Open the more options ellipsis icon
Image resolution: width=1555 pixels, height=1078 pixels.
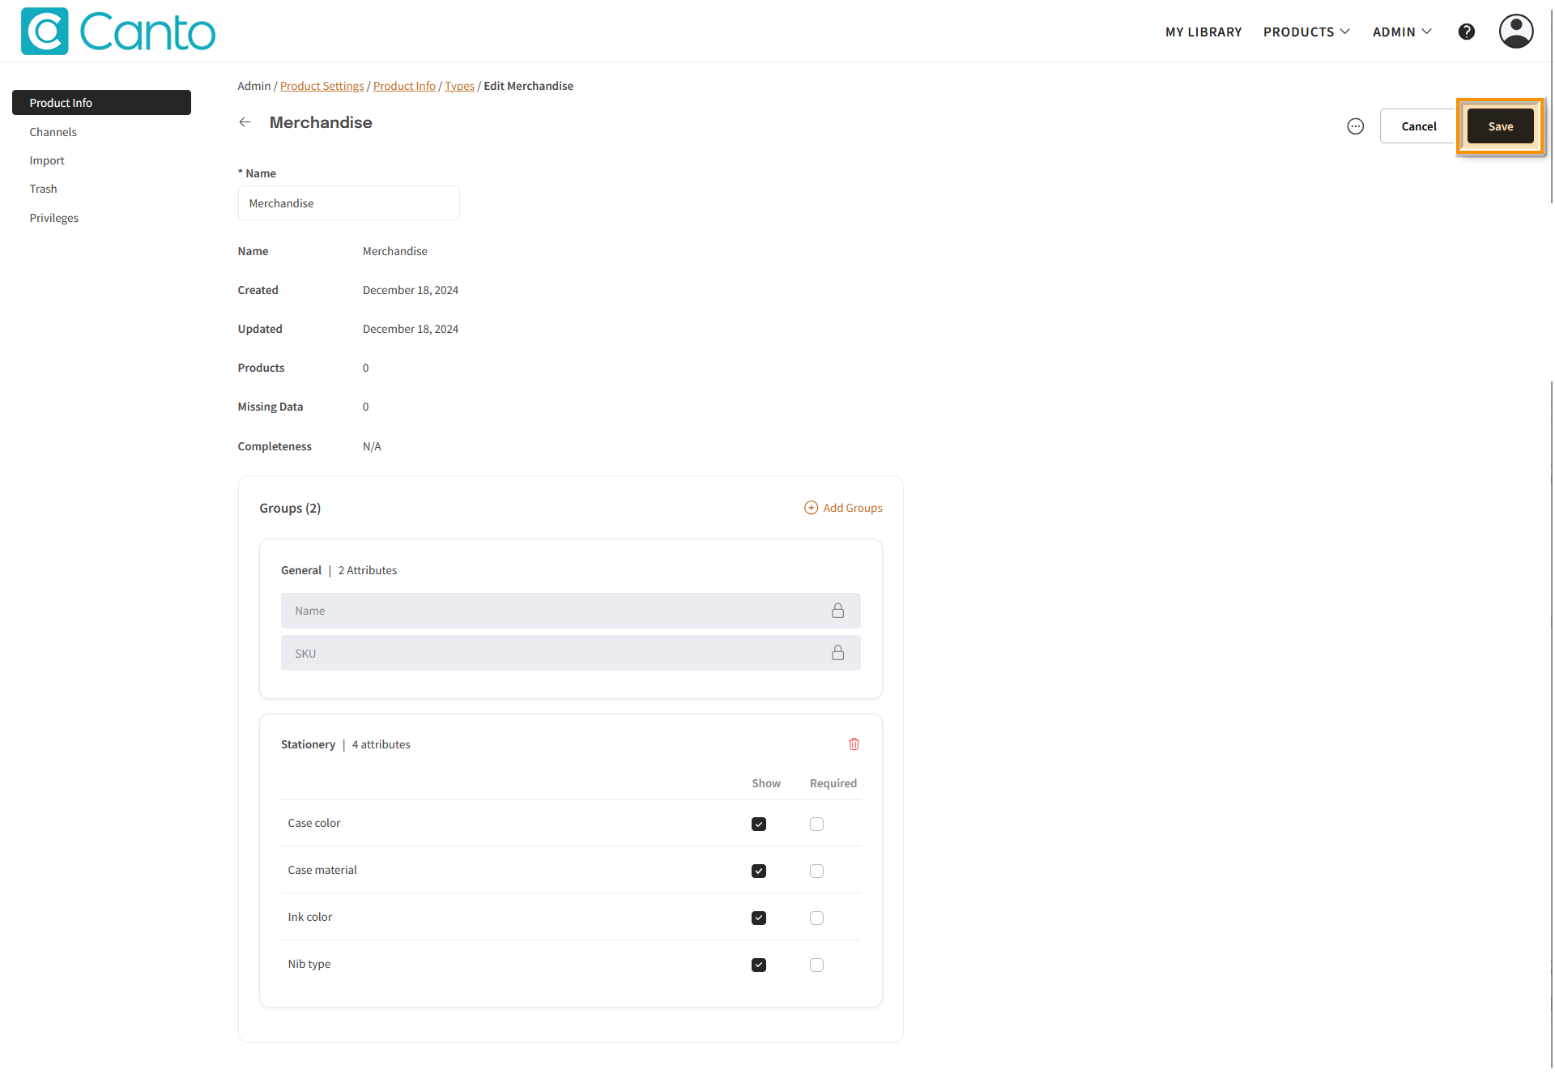coord(1355,126)
